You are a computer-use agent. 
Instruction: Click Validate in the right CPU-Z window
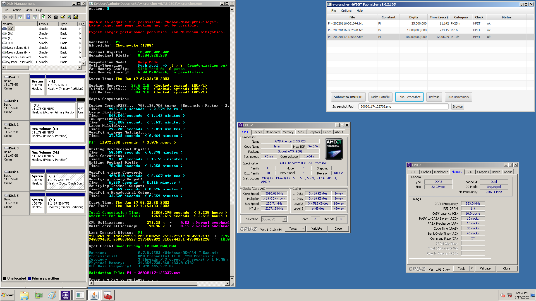point(485,268)
